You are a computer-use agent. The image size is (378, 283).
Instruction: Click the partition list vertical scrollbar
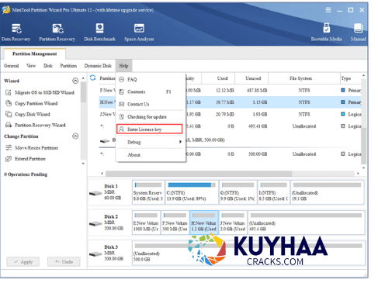(x=363, y=146)
